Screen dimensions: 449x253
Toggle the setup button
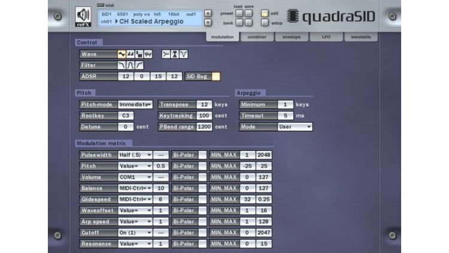point(265,23)
